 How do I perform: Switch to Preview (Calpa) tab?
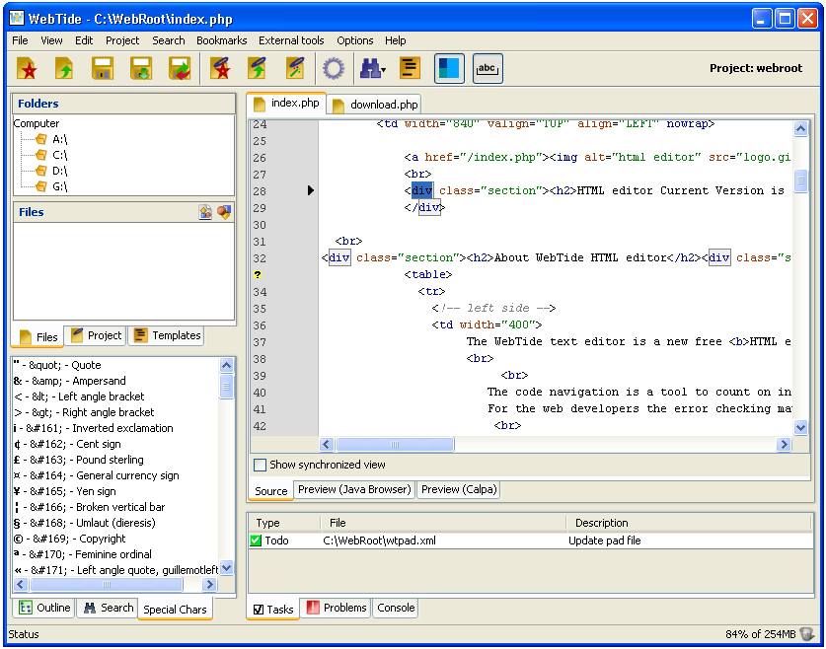(x=459, y=489)
